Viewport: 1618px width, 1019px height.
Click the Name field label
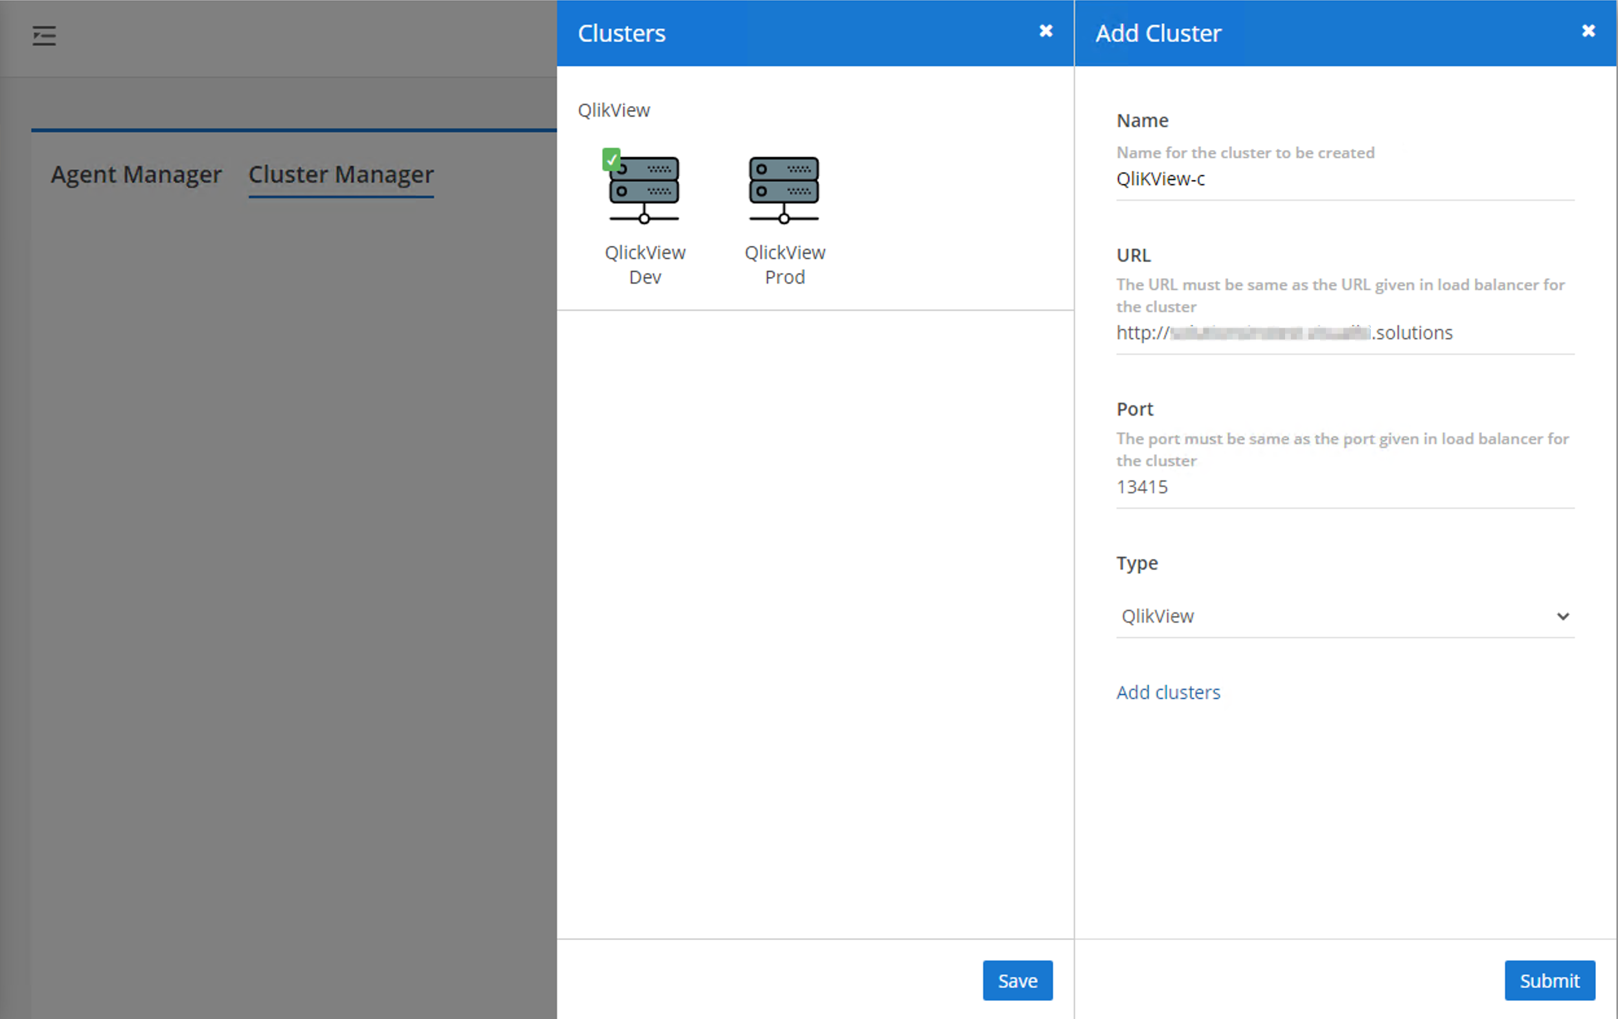point(1143,120)
